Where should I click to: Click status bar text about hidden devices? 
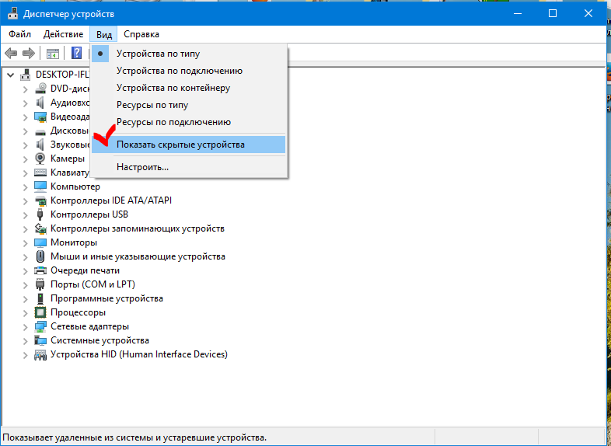click(134, 437)
